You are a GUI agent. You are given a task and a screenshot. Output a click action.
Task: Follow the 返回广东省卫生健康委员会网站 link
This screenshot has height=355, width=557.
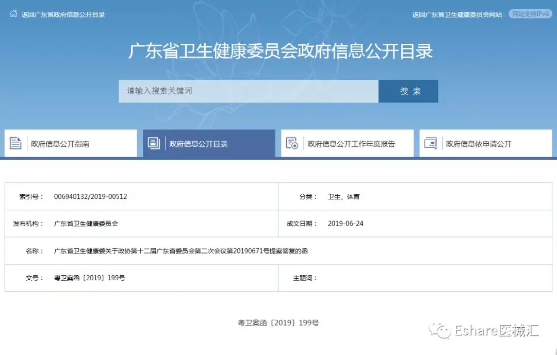457,14
